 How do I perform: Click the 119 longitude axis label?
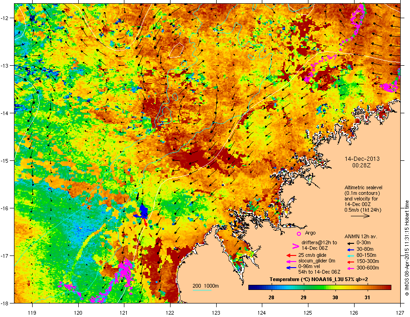32,312
